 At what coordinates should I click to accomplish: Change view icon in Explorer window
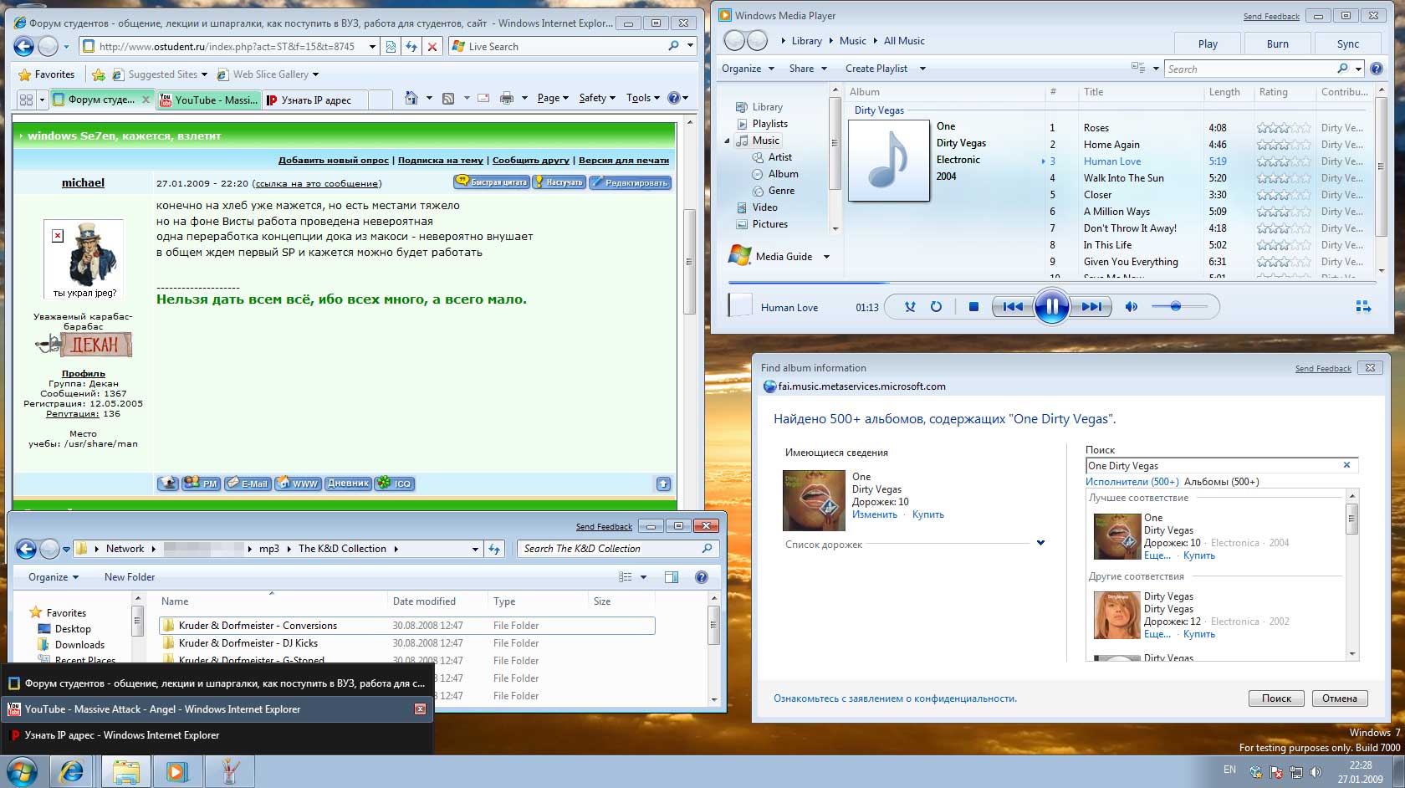click(625, 577)
